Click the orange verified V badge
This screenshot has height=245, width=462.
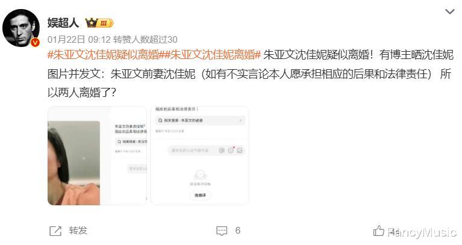(x=35, y=42)
